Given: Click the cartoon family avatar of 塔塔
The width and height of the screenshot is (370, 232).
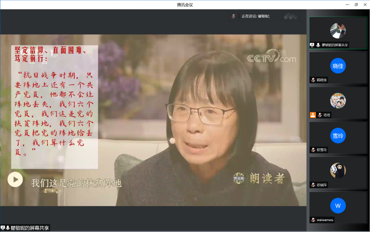Looking at the screenshot, I should [338, 101].
